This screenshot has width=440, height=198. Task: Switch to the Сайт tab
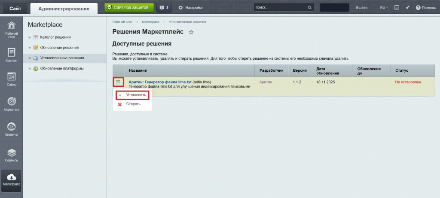(x=15, y=8)
